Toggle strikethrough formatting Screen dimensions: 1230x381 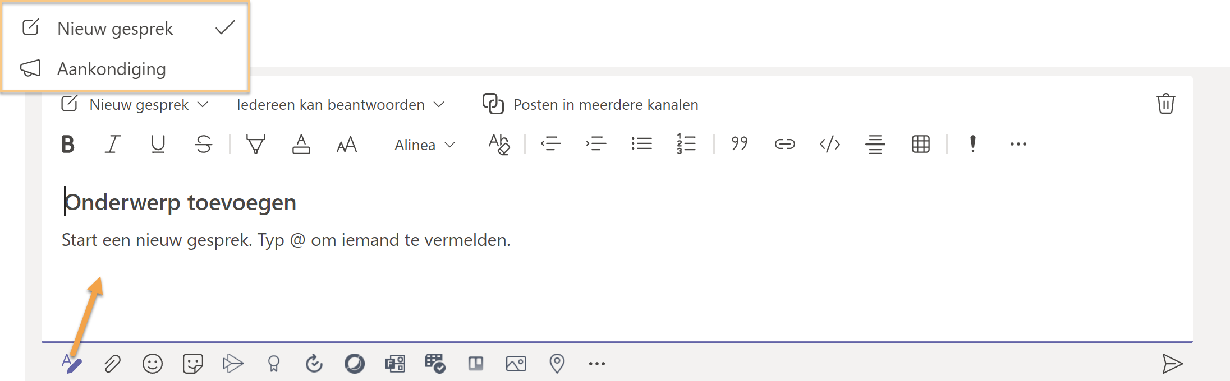(204, 145)
